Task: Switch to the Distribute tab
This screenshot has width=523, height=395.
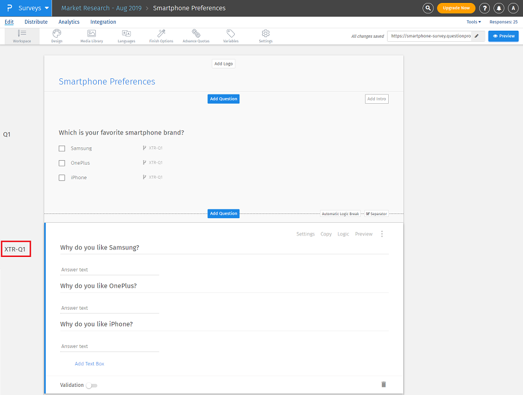Action: tap(36, 22)
